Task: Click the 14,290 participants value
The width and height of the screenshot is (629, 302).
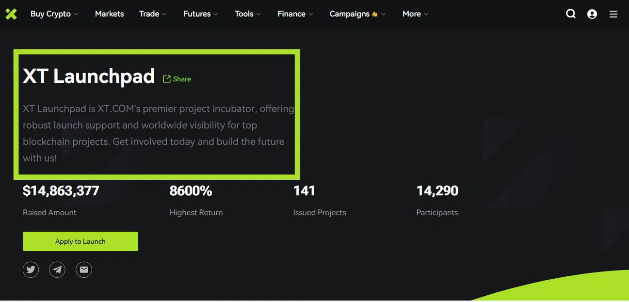Action: click(x=437, y=191)
